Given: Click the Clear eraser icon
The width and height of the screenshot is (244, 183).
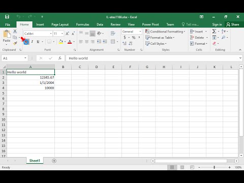Looking at the screenshot, I should point(215,44).
